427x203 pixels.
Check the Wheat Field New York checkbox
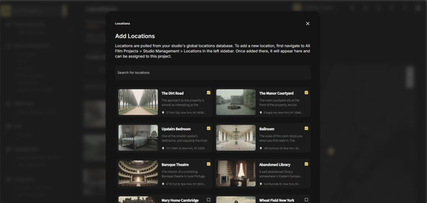[x=306, y=200]
